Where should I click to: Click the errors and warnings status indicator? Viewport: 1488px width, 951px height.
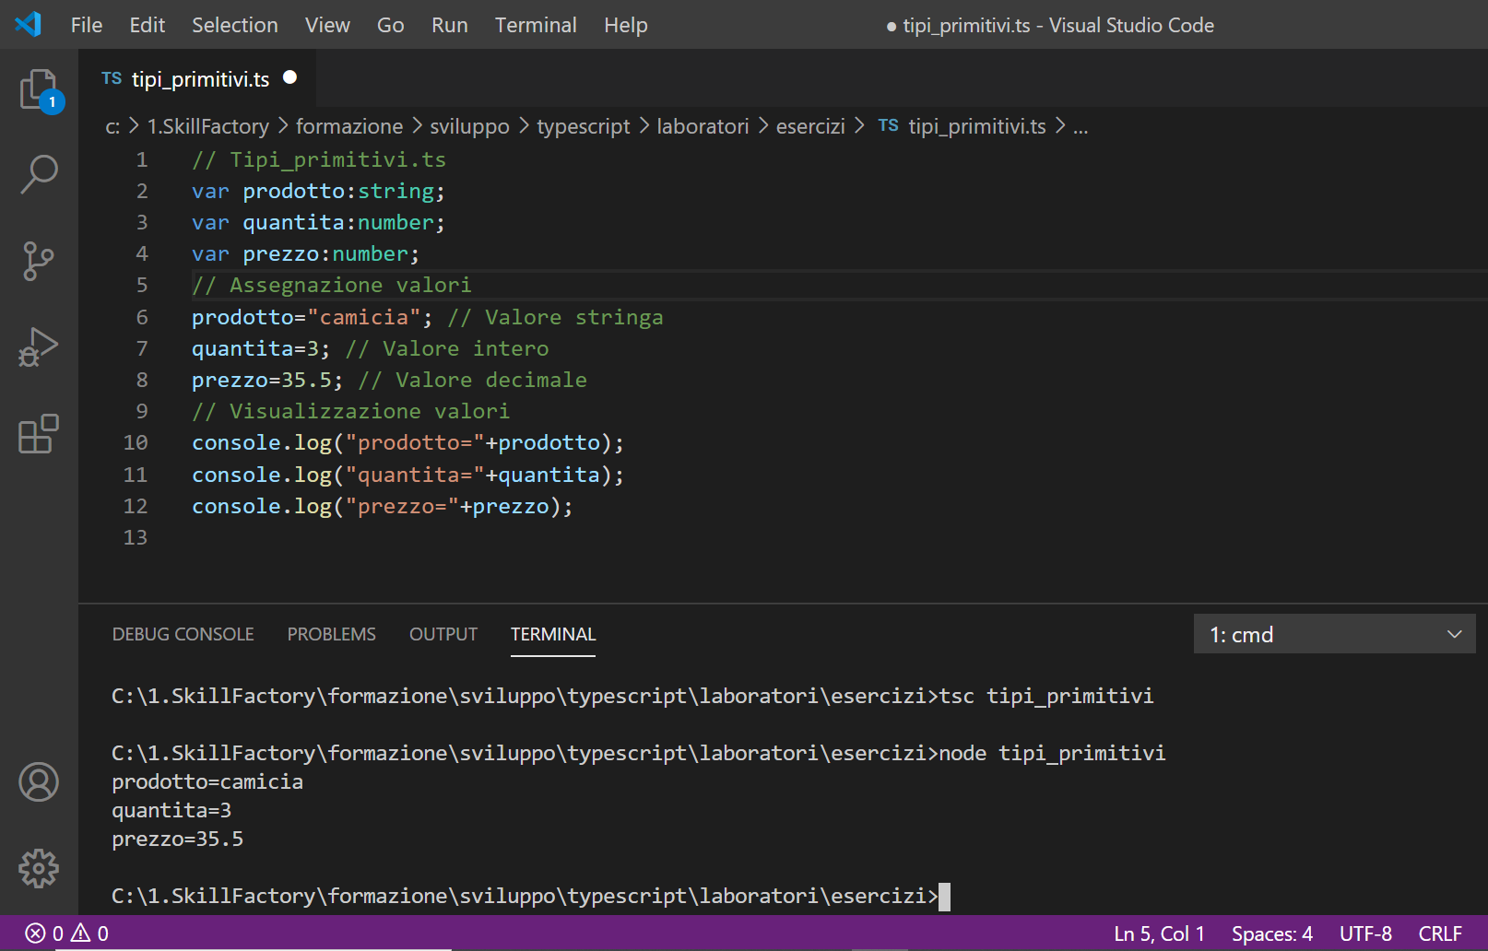pos(66,933)
